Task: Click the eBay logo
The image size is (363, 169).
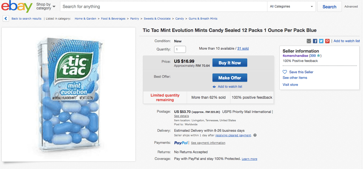Action: [17, 6]
